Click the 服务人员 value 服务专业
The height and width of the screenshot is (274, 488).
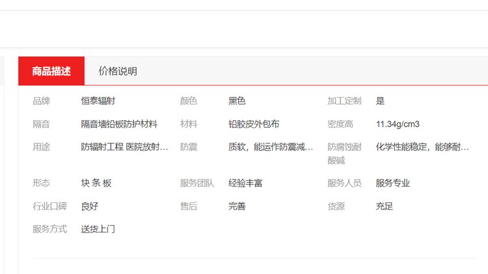[392, 183]
